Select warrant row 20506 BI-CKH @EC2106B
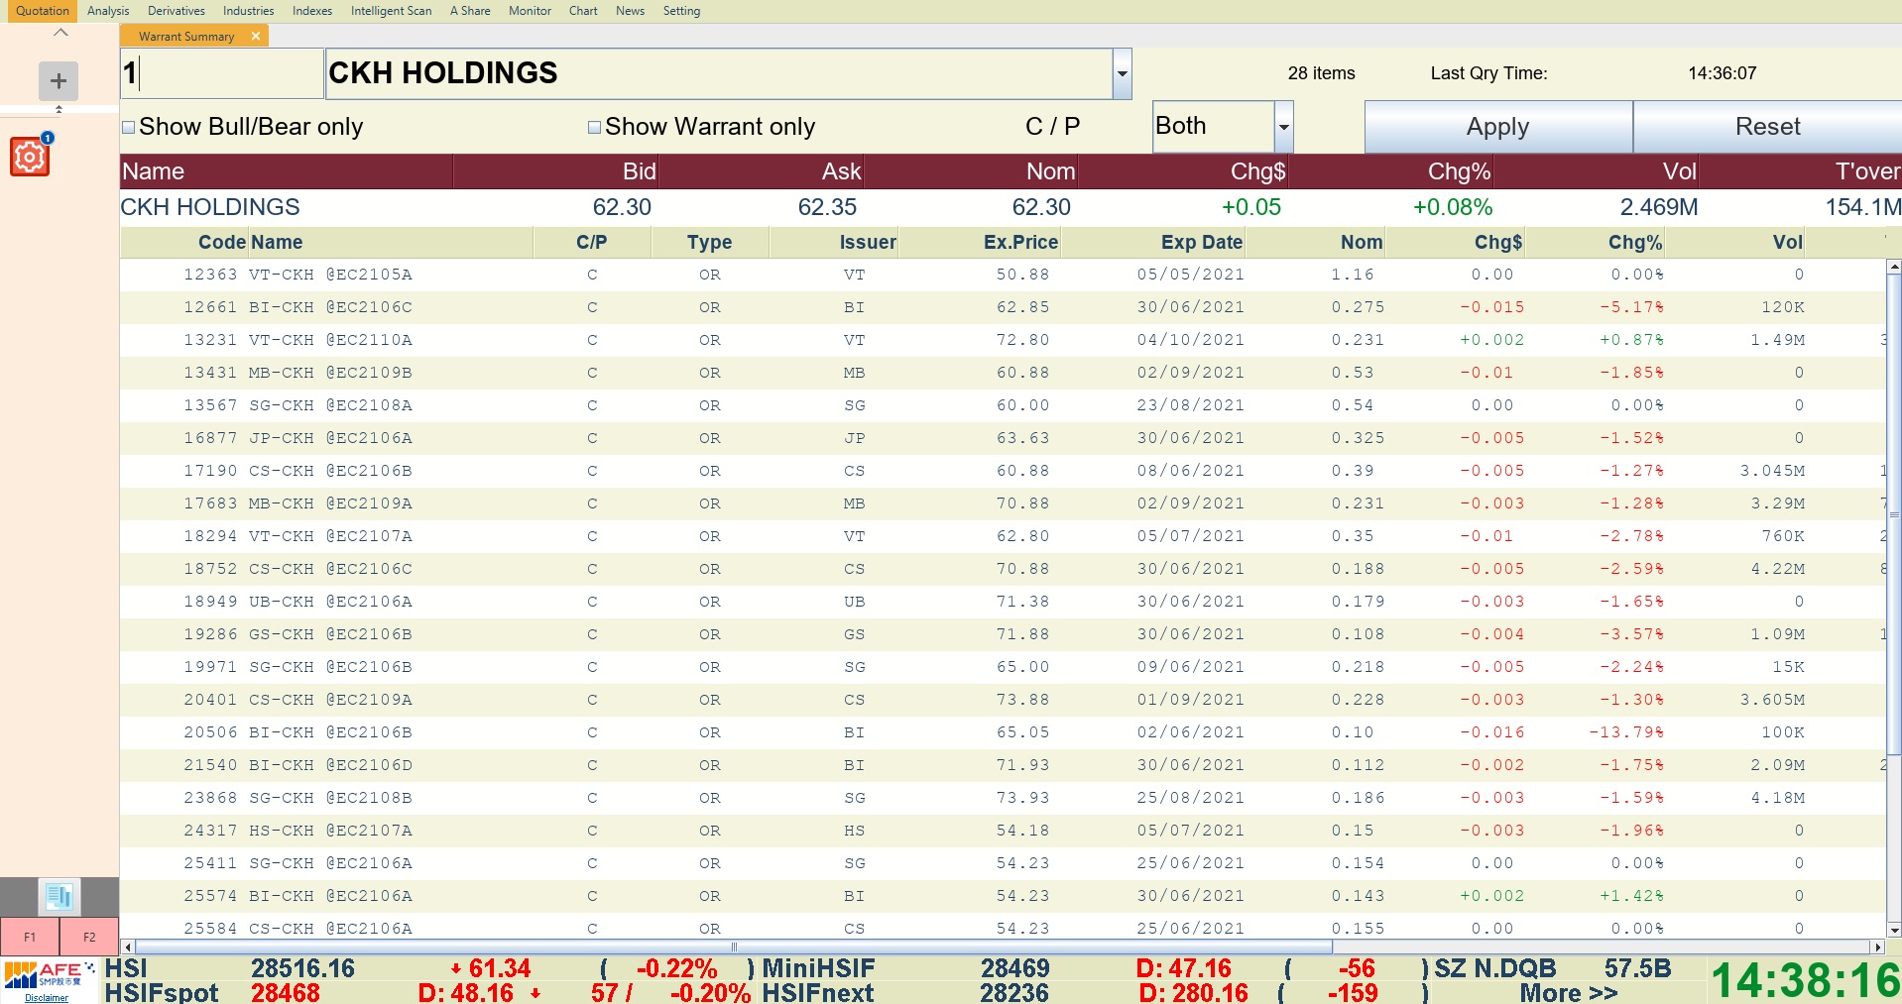This screenshot has width=1902, height=1004. [1003, 732]
